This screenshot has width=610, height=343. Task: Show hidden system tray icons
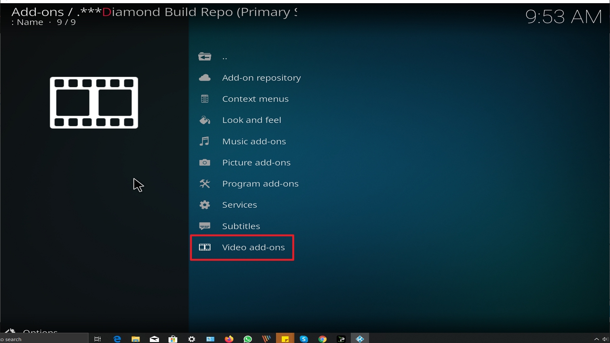click(596, 339)
